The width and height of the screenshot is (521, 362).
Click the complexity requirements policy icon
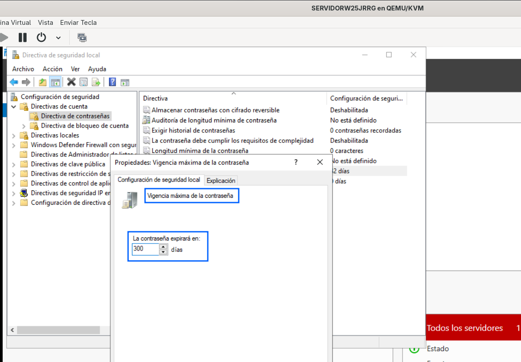[x=146, y=141]
